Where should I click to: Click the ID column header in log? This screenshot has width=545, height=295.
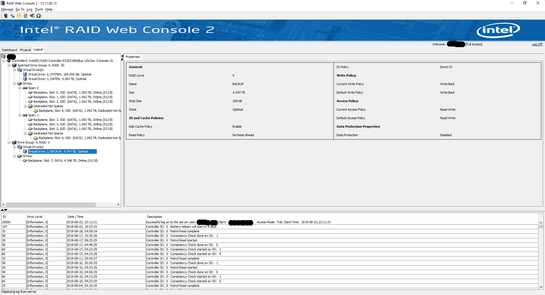click(x=13, y=217)
